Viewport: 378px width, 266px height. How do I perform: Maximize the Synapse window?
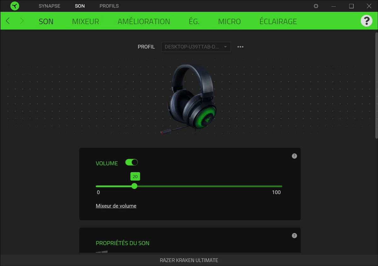point(351,6)
